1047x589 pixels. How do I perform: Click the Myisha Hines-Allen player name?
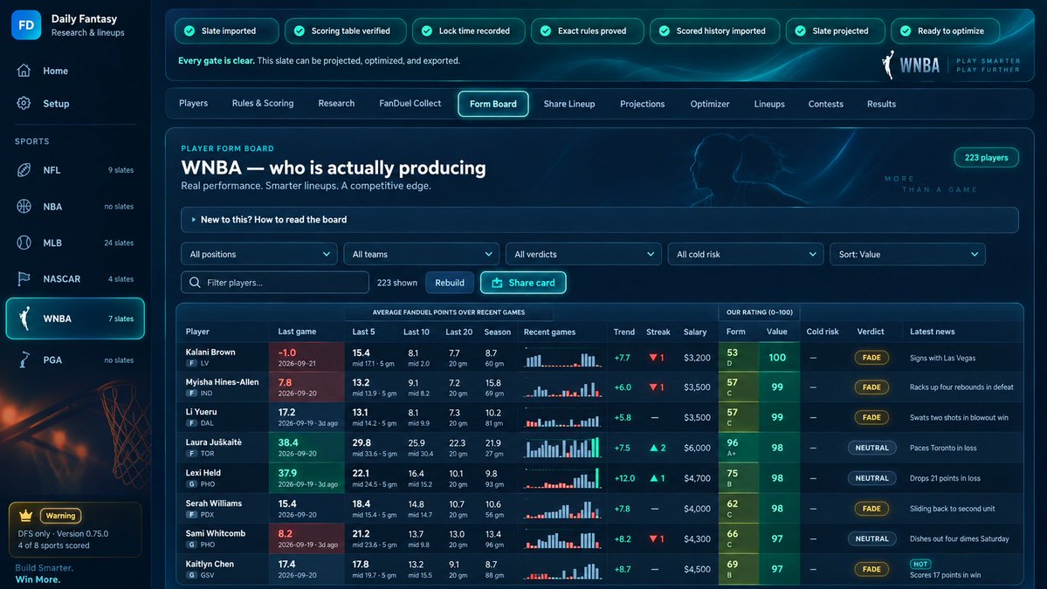[x=222, y=382]
